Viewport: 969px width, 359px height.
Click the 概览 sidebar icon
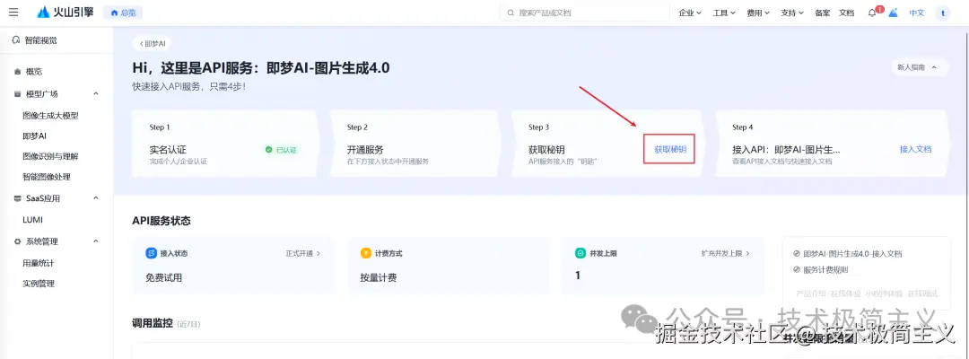17,72
